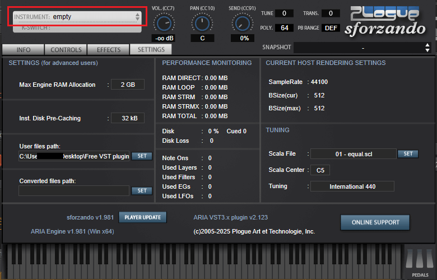Open the Tuning International 440 selector

tap(352, 186)
